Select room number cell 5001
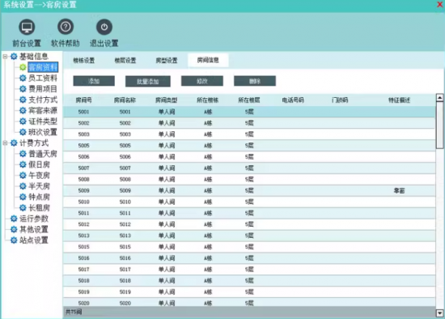 tap(83, 112)
